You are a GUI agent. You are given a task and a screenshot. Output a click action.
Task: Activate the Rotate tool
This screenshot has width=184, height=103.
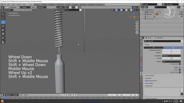3,26
